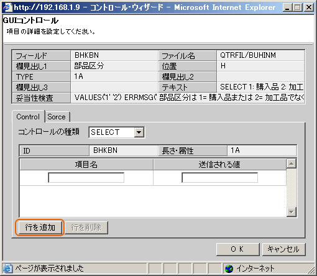Image resolution: width=317 pixels, height=276 pixels.
Task: Click the list scrollbar up arrow
Action: pyautogui.click(x=292, y=163)
